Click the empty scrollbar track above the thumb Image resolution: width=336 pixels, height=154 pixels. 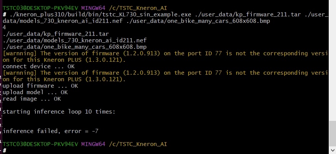point(332,61)
